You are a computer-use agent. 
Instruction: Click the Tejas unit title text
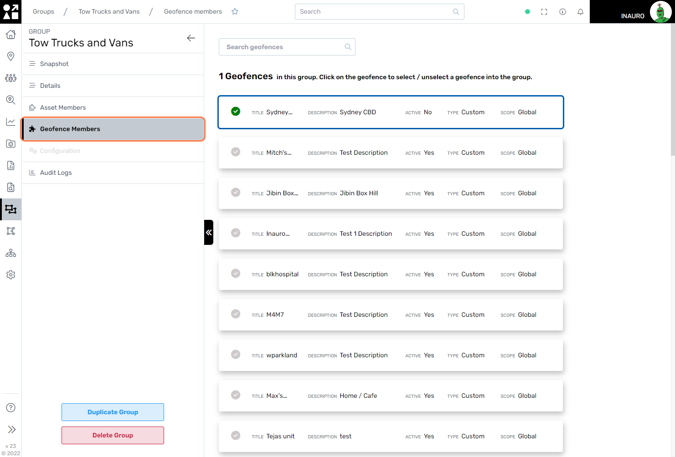280,436
